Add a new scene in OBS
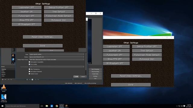Screen dimensions: 193x108 point(3,79)
